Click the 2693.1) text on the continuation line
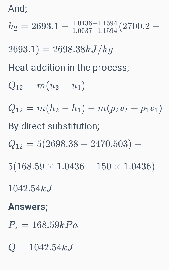The width and height of the screenshot is (169, 270). pos(23,50)
